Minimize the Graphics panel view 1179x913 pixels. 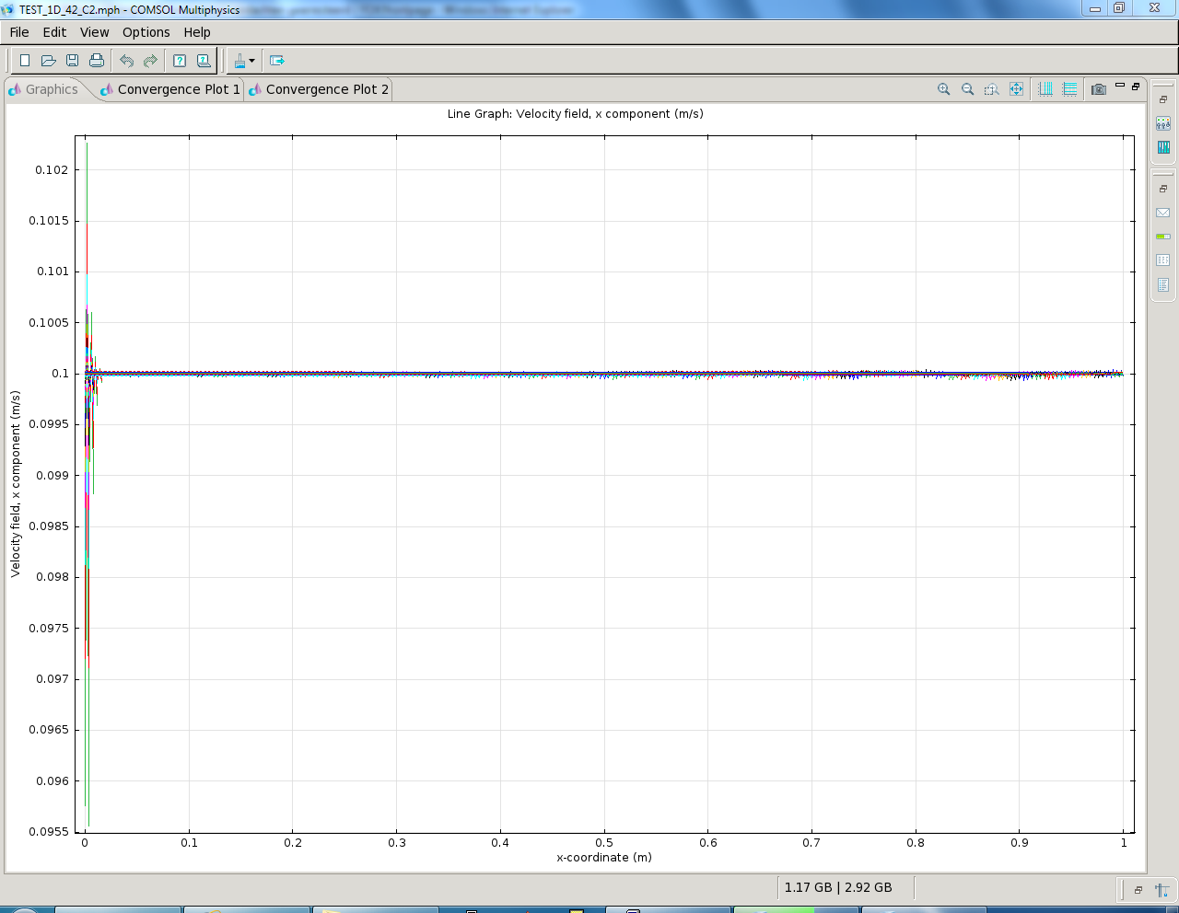1120,86
